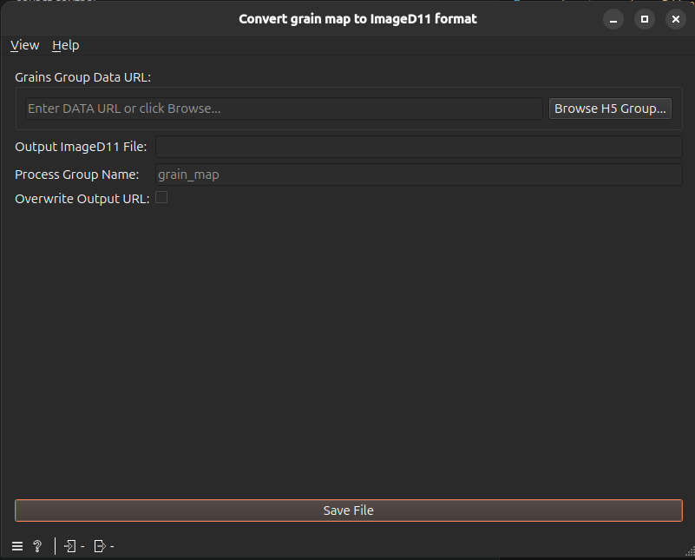Click the question mark help icon

click(37, 546)
